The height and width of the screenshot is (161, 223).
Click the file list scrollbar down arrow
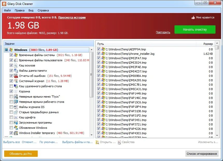click(x=217, y=136)
